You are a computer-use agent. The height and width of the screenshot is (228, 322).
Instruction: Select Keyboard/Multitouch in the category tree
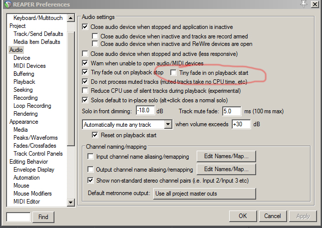point(38,18)
